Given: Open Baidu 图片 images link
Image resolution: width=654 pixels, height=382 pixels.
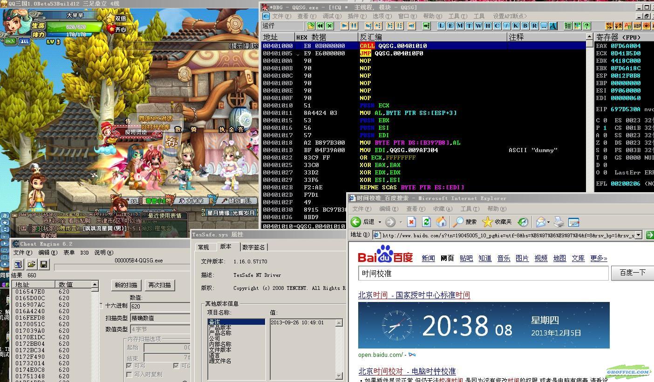Looking at the screenshot, I should coord(522,258).
